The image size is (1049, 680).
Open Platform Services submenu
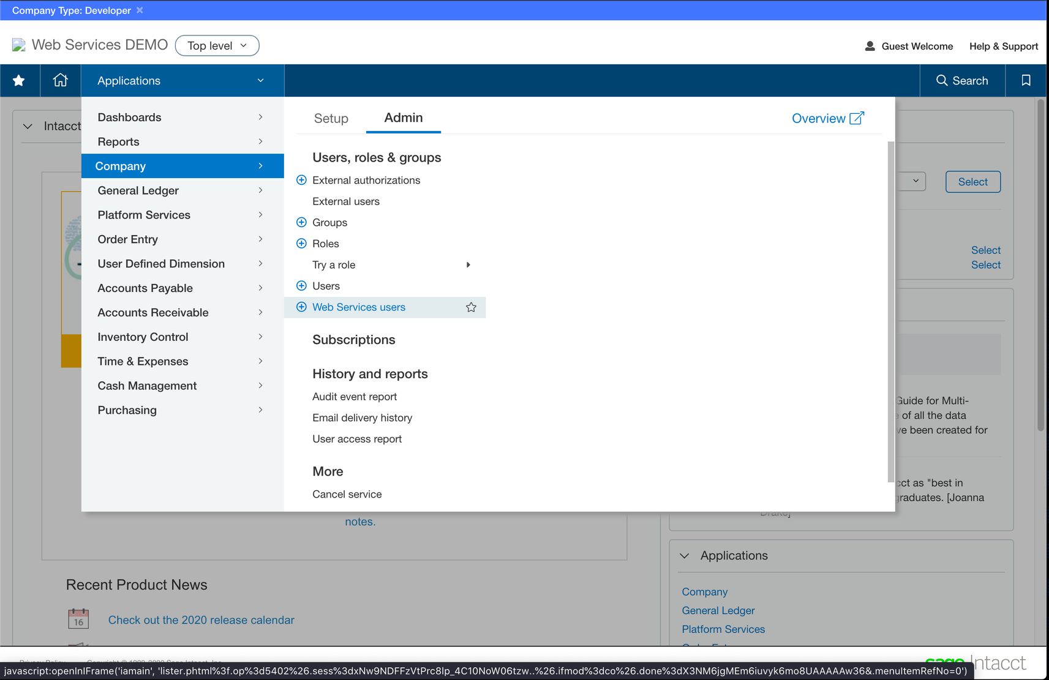coord(182,215)
